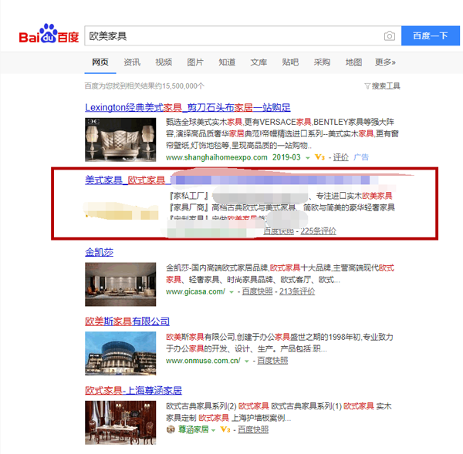
Task: Open 百度快照 for 尊涵家居 result
Action: coord(253,429)
